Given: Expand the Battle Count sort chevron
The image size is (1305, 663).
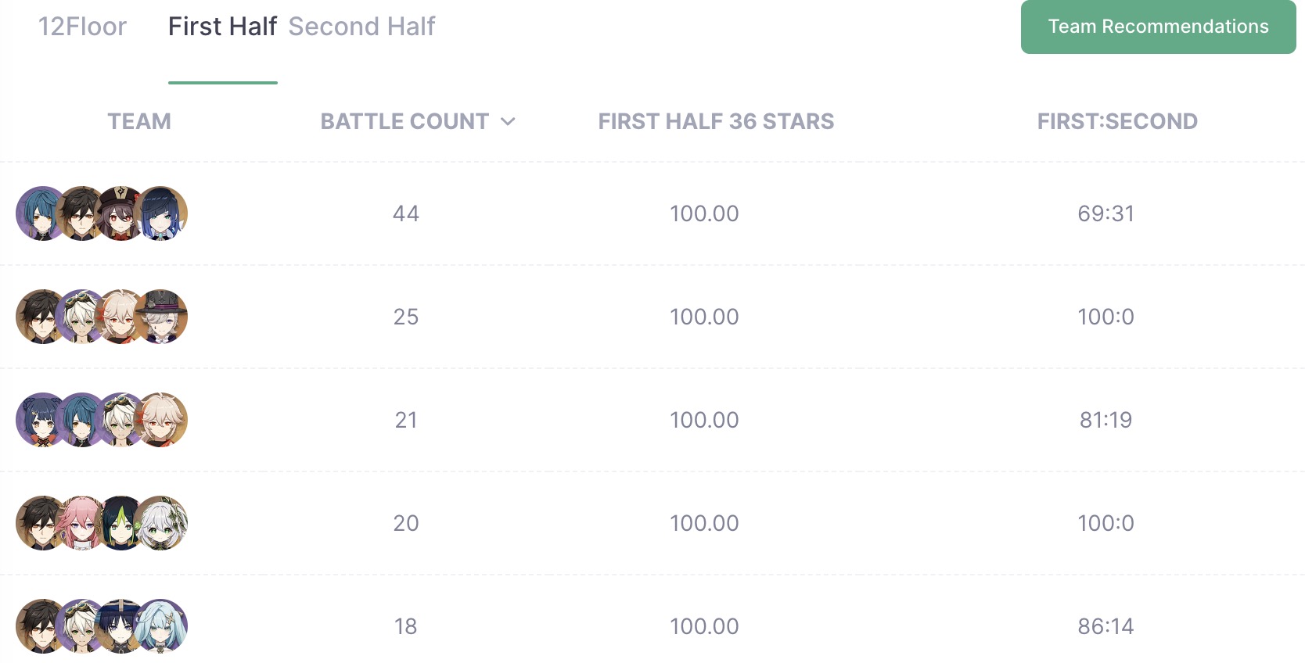Looking at the screenshot, I should (508, 121).
